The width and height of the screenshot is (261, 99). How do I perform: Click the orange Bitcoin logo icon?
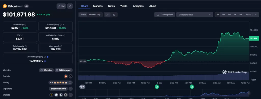tap(5, 6)
